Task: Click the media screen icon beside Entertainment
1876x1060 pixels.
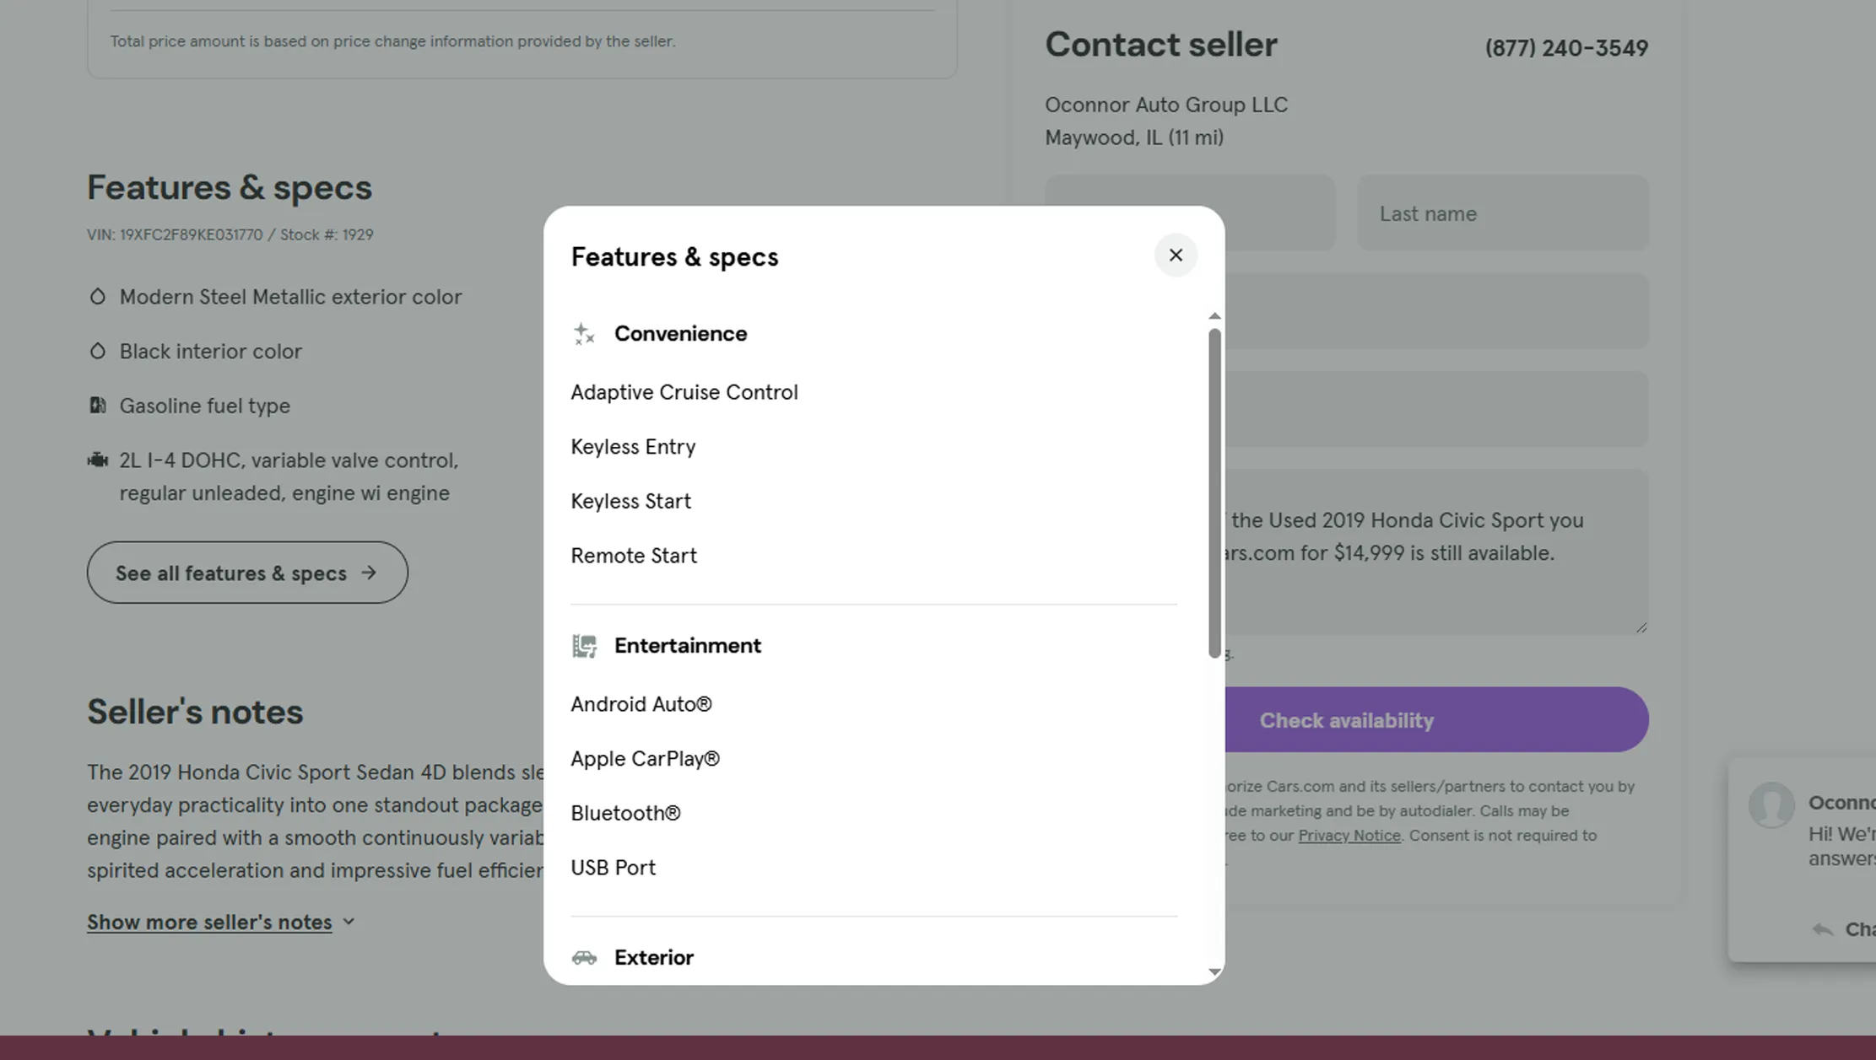Action: point(583,645)
